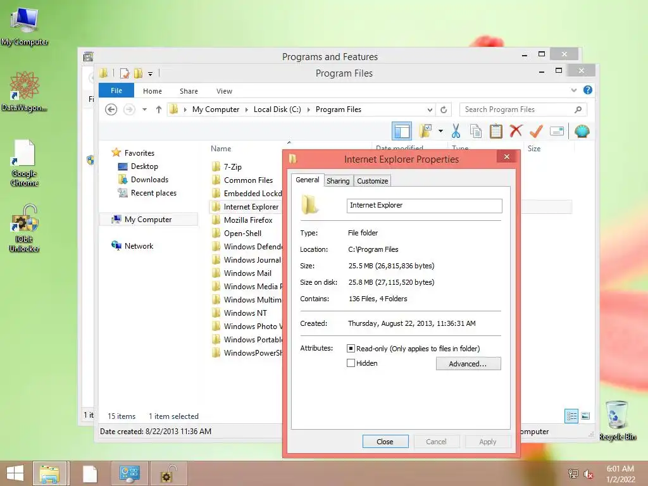Toggle the Read-only attribute checkbox
Image resolution: width=648 pixels, height=486 pixels.
[x=351, y=349]
